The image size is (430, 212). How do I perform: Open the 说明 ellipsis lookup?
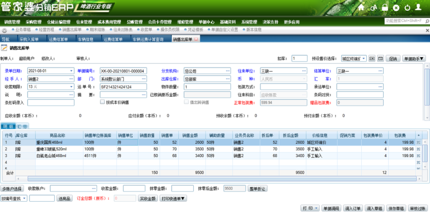(x=71, y=95)
